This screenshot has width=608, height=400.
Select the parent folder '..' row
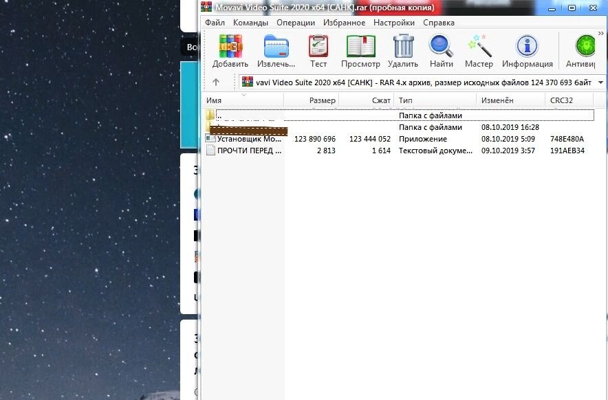pyautogui.click(x=399, y=115)
